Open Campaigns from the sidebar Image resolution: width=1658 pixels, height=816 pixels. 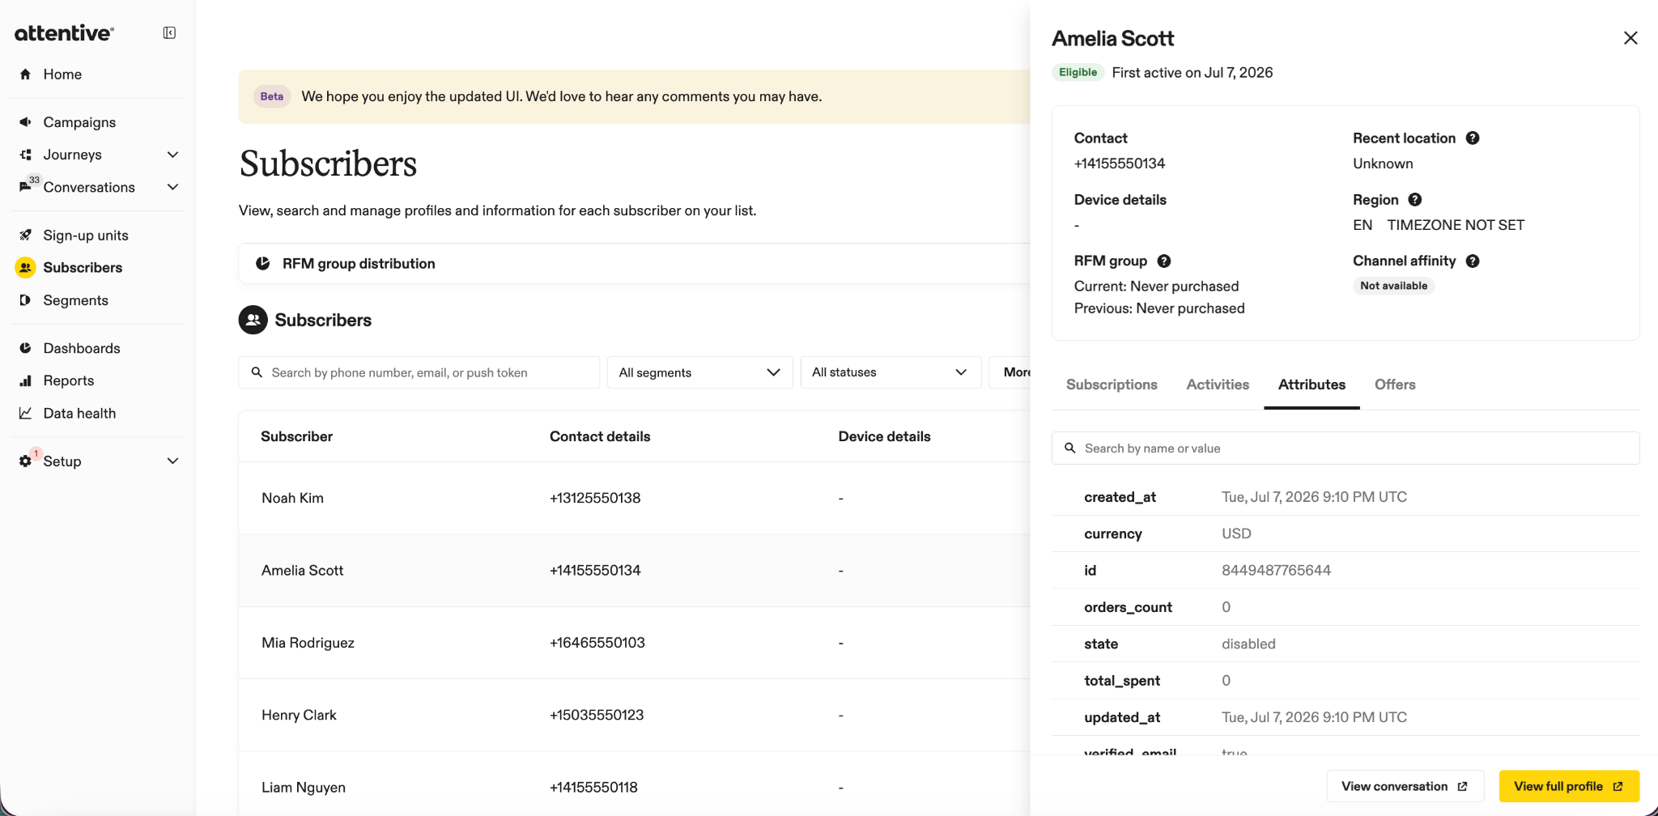click(79, 122)
